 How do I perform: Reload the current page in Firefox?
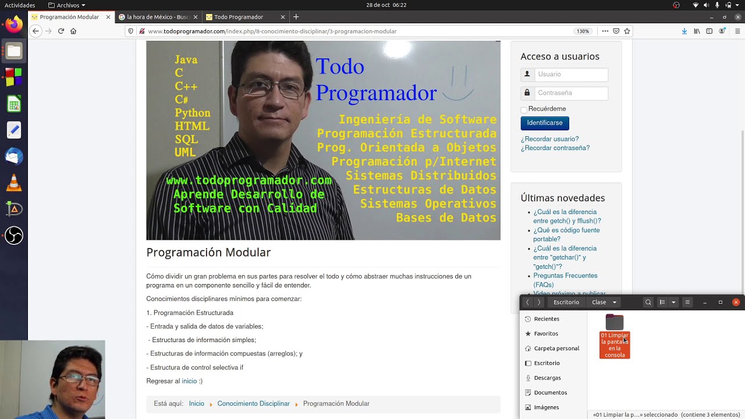click(61, 31)
